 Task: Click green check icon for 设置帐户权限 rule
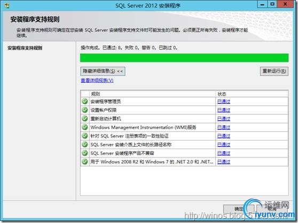point(85,110)
